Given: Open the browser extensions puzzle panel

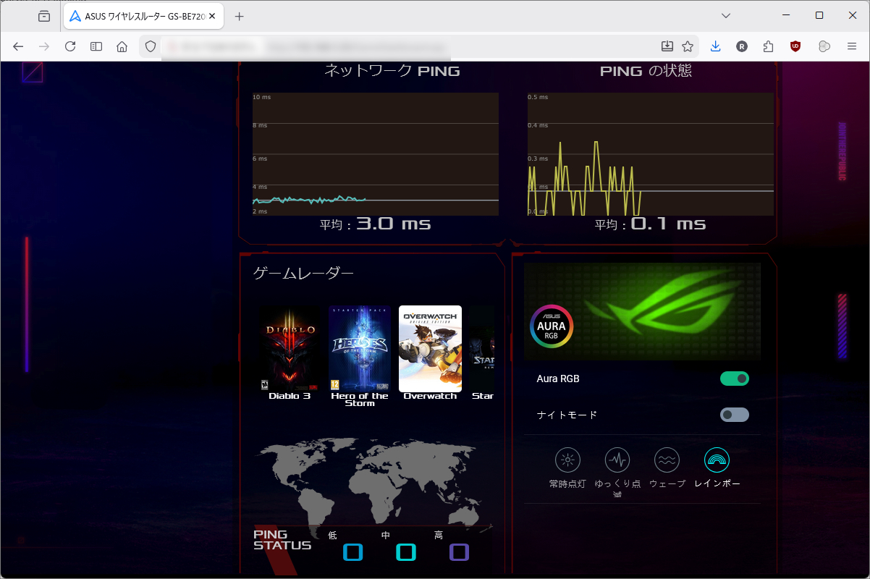Looking at the screenshot, I should pos(768,46).
